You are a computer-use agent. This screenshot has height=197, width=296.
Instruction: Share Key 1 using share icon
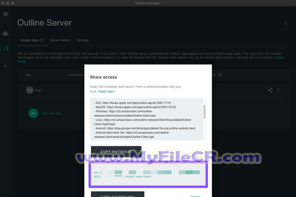[x=271, y=90]
